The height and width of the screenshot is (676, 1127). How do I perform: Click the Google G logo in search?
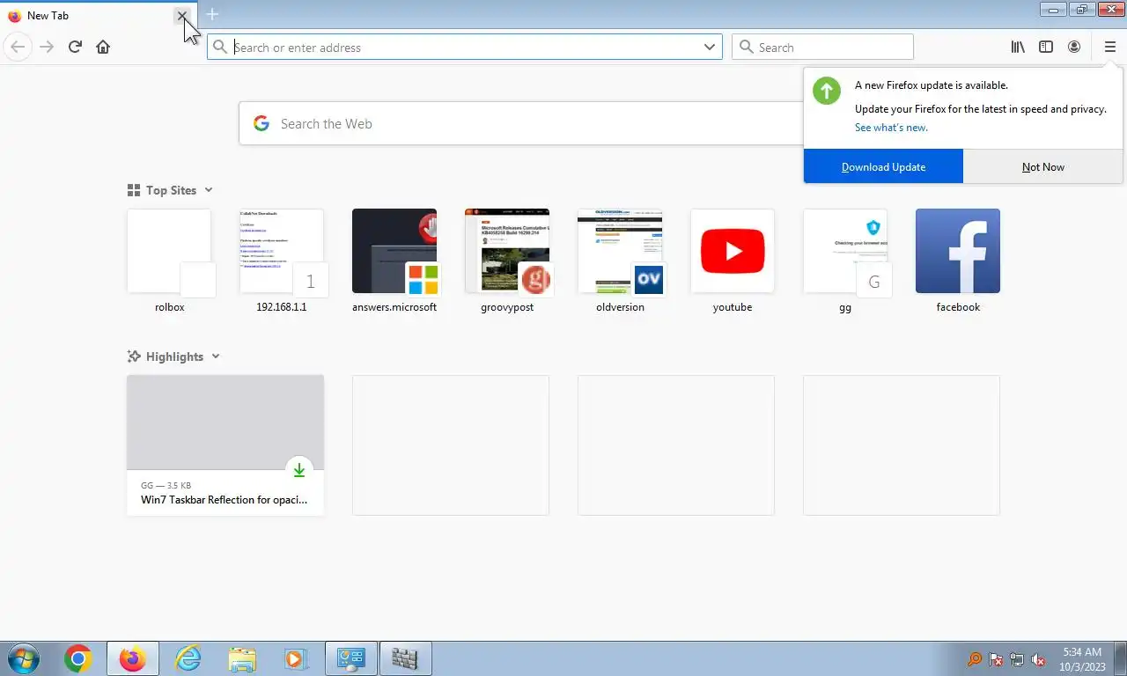pyautogui.click(x=261, y=123)
